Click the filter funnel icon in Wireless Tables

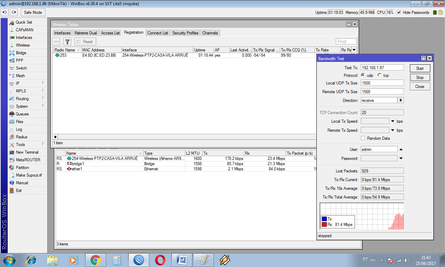coord(67,42)
